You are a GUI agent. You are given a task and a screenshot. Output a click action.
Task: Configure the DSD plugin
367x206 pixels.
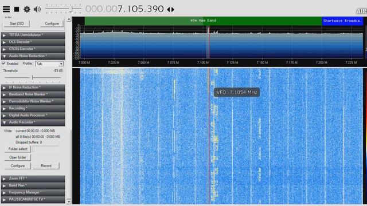pyautogui.click(x=52, y=23)
